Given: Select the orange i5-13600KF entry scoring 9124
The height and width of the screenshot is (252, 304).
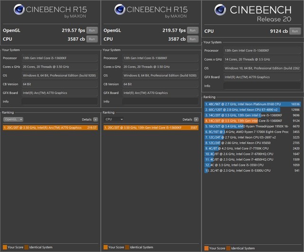Looking at the screenshot, I should pyautogui.click(x=252, y=121).
